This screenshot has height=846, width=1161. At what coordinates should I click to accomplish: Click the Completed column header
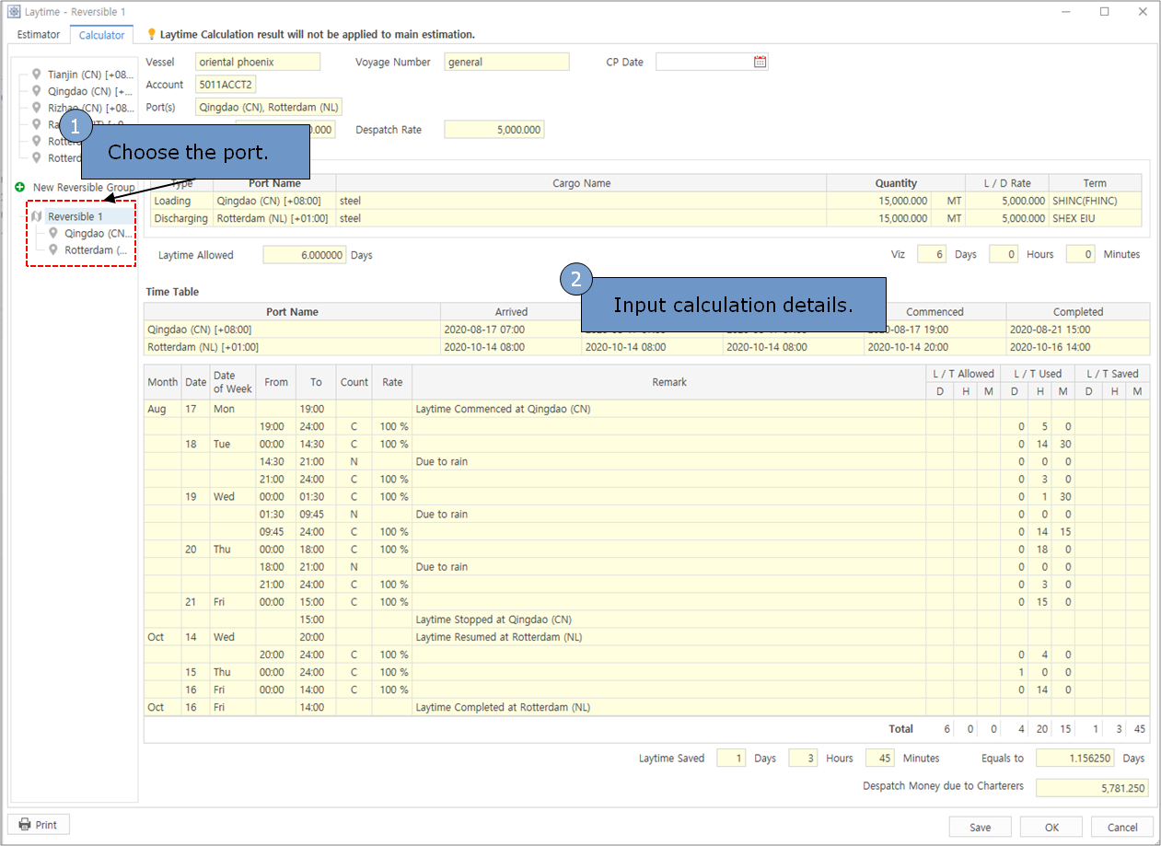(x=1078, y=312)
